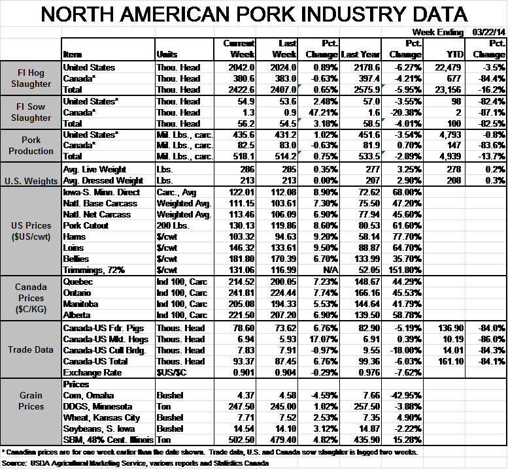Select the week ending date 03/22/14

488,32
